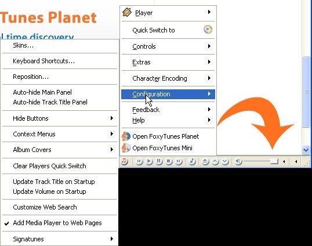The image size is (312, 246).
Task: Choose Open FoxyTunes Mini
Action: tap(168, 148)
